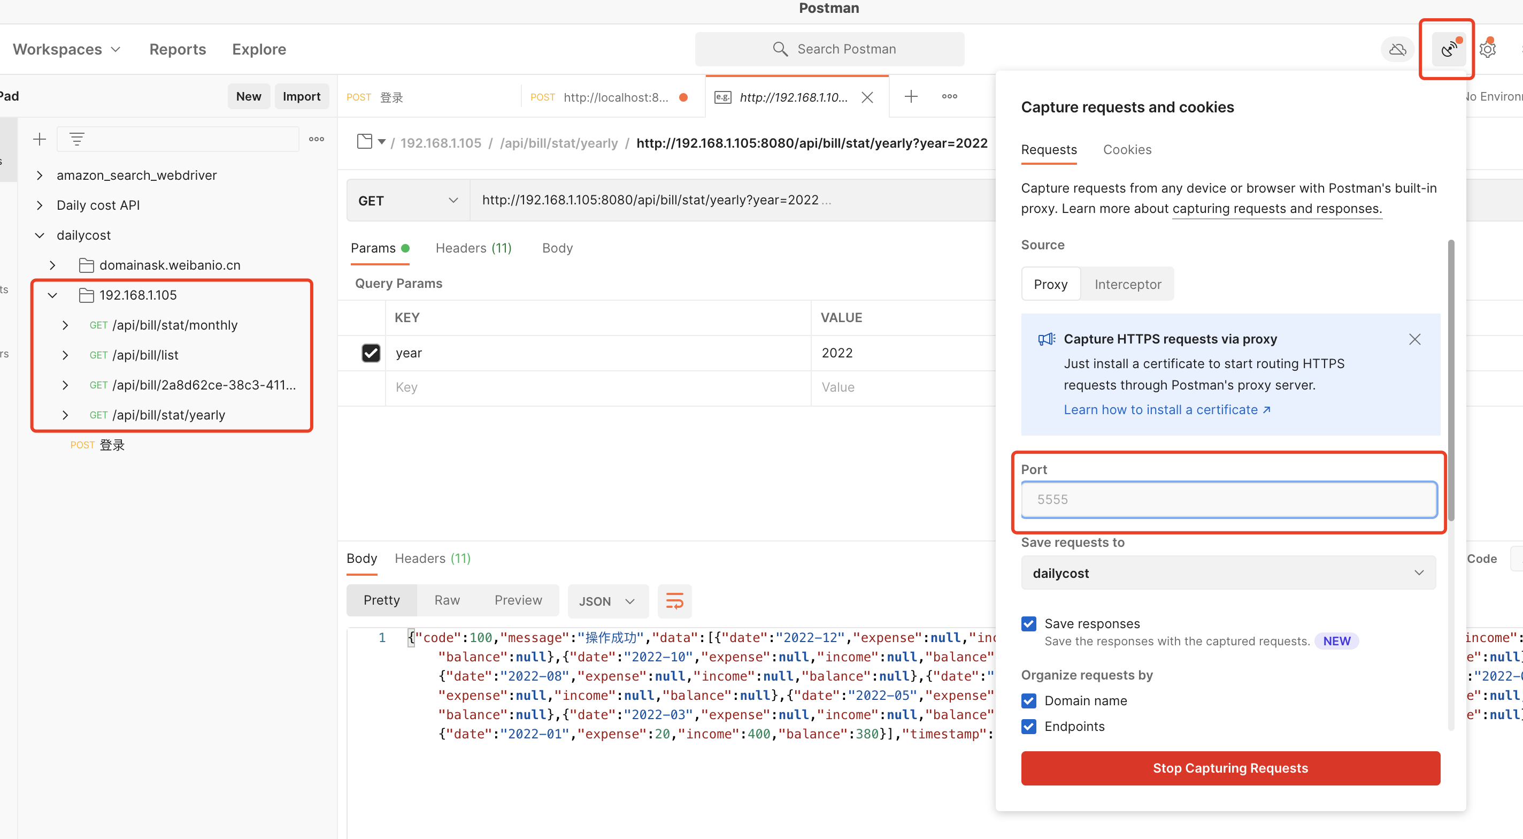The image size is (1523, 839).
Task: Toggle Domain name organize option
Action: point(1029,701)
